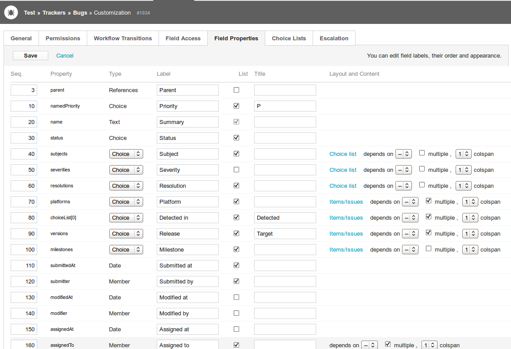Check the multiple box for severities row
This screenshot has height=349, width=511.
pyautogui.click(x=422, y=169)
